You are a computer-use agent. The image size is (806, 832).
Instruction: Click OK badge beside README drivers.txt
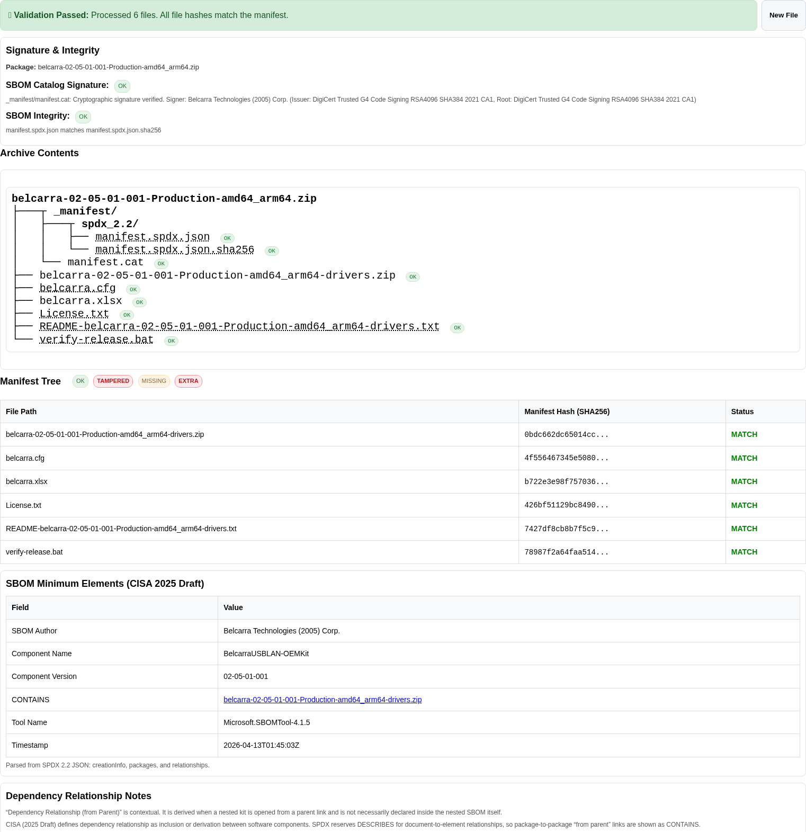coord(457,328)
